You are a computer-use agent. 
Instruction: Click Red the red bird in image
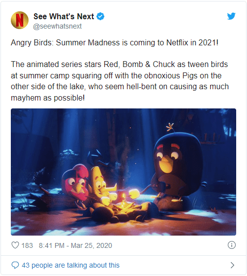[x=76, y=182]
